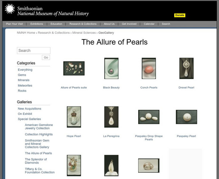The image size is (219, 179).
Task: Click the Go search button
Action: pos(46,58)
